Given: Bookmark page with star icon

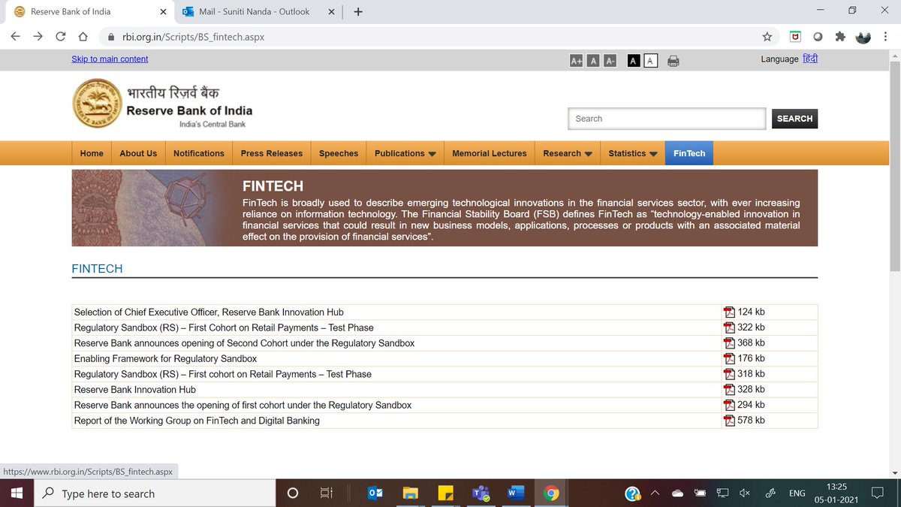Looking at the screenshot, I should click(x=767, y=36).
